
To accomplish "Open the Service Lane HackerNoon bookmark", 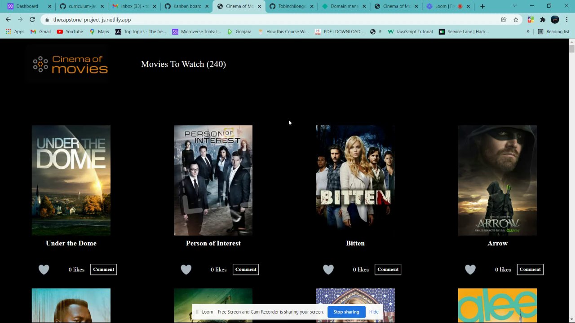I will click(464, 32).
